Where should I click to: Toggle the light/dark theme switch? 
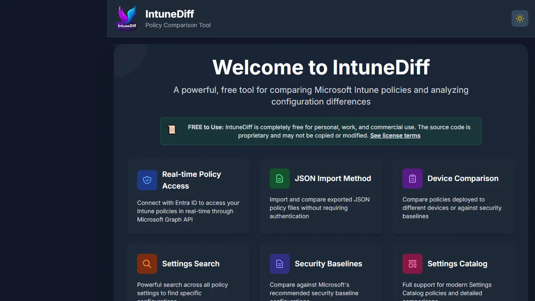(520, 18)
